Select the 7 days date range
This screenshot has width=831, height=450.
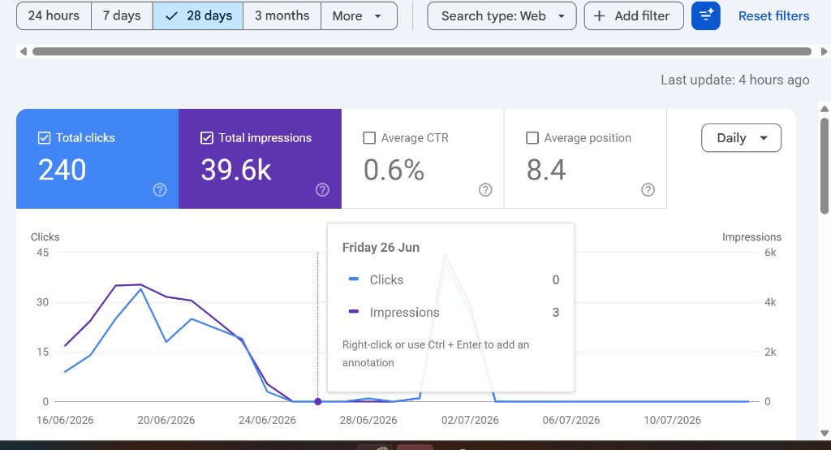(122, 16)
